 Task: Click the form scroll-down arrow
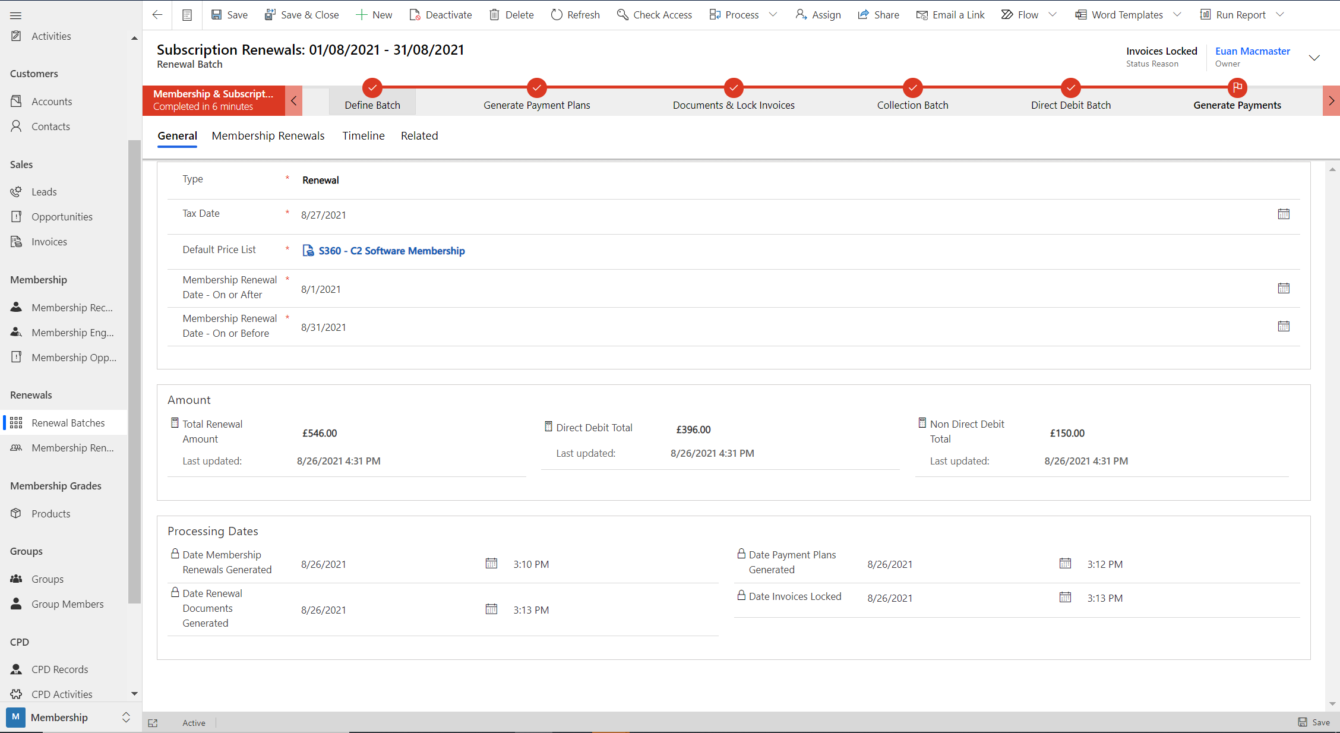(x=1332, y=704)
